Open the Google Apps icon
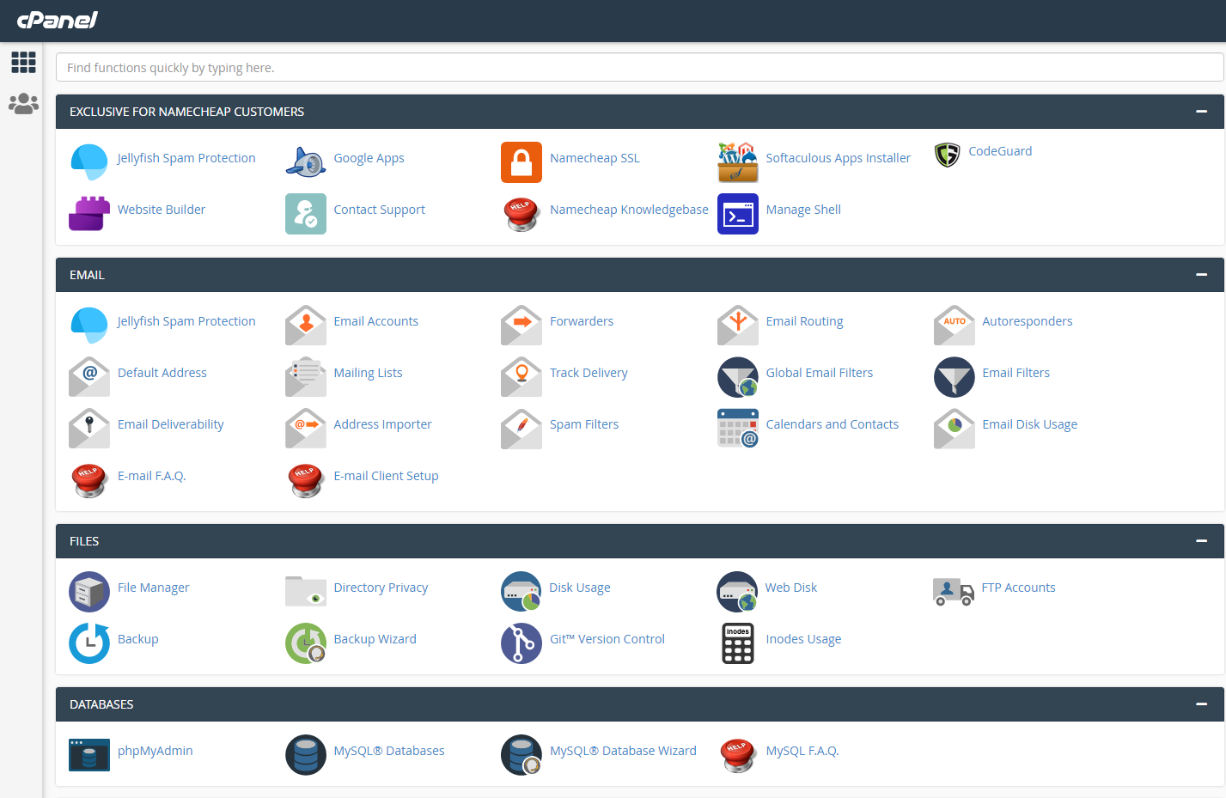The width and height of the screenshot is (1226, 798). tap(306, 162)
